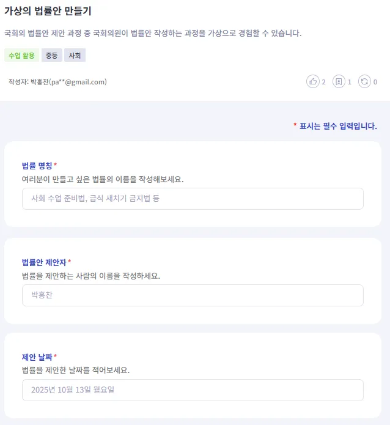Image resolution: width=390 pixels, height=425 pixels.
Task: Focus the 법률 명칭 input field
Action: pyautogui.click(x=193, y=199)
